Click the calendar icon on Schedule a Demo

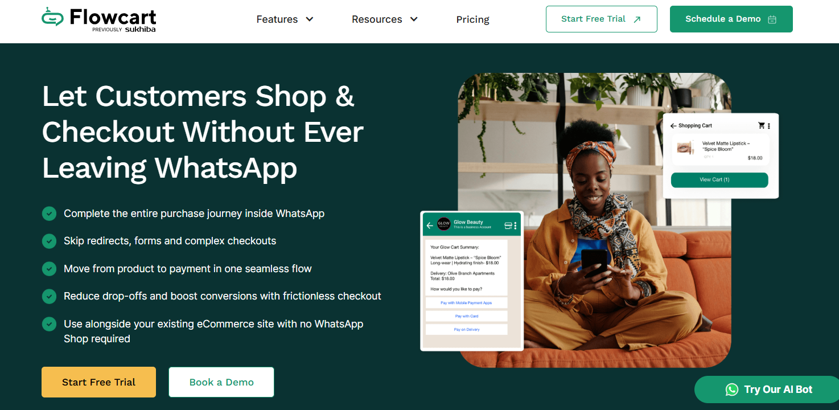pyautogui.click(x=772, y=19)
